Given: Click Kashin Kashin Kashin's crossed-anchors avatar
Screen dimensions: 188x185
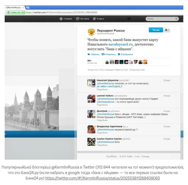Looking at the screenshot, I should click(91, 142).
